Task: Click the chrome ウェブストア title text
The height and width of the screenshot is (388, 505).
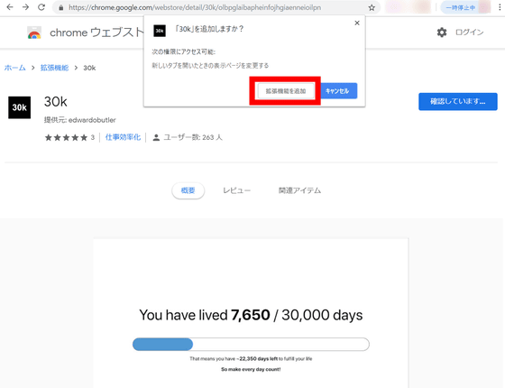Action: [96, 32]
